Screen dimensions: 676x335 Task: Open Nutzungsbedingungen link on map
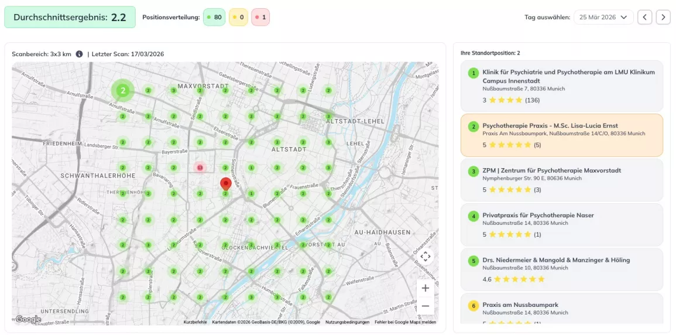(347, 322)
